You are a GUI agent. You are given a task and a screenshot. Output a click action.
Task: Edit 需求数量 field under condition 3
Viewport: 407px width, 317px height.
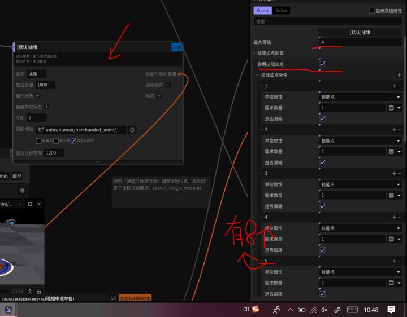click(x=352, y=195)
